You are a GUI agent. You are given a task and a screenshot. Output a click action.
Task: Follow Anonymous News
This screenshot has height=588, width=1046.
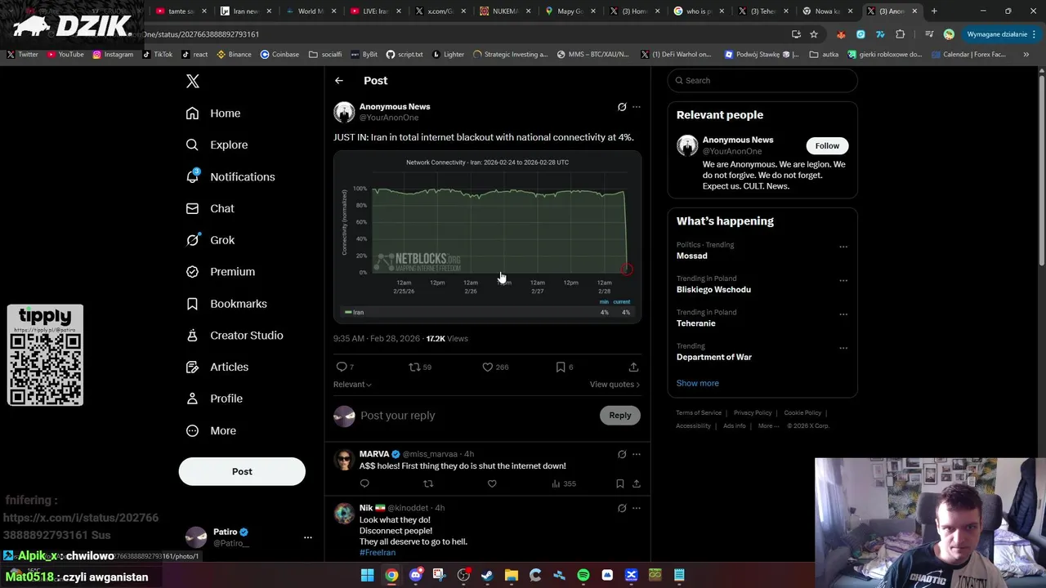827,146
